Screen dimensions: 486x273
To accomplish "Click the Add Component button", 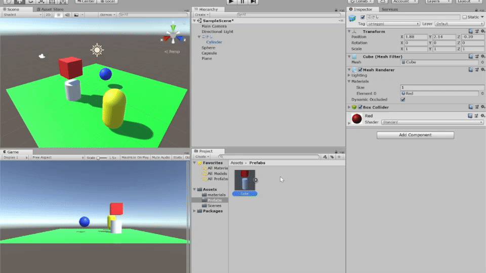I will click(415, 135).
